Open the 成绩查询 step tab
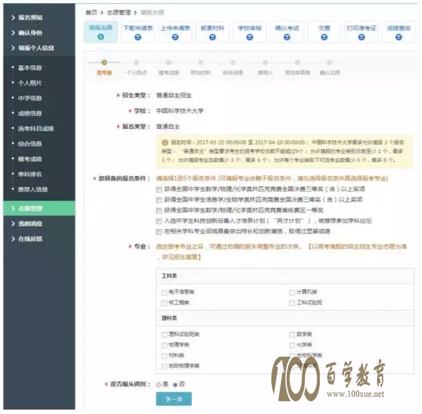 (x=399, y=32)
